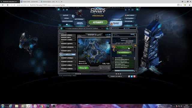This screenshot has width=192, height=108.
Task: Open the Windows Start menu
Action: (3, 106)
